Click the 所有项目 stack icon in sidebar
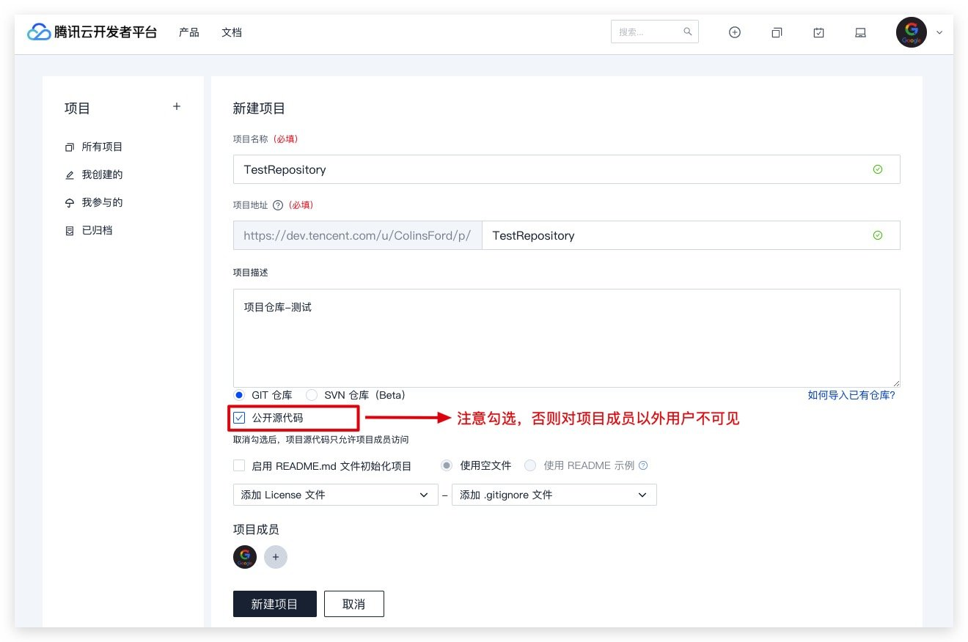Viewport: 968px width, 642px height. click(x=70, y=147)
